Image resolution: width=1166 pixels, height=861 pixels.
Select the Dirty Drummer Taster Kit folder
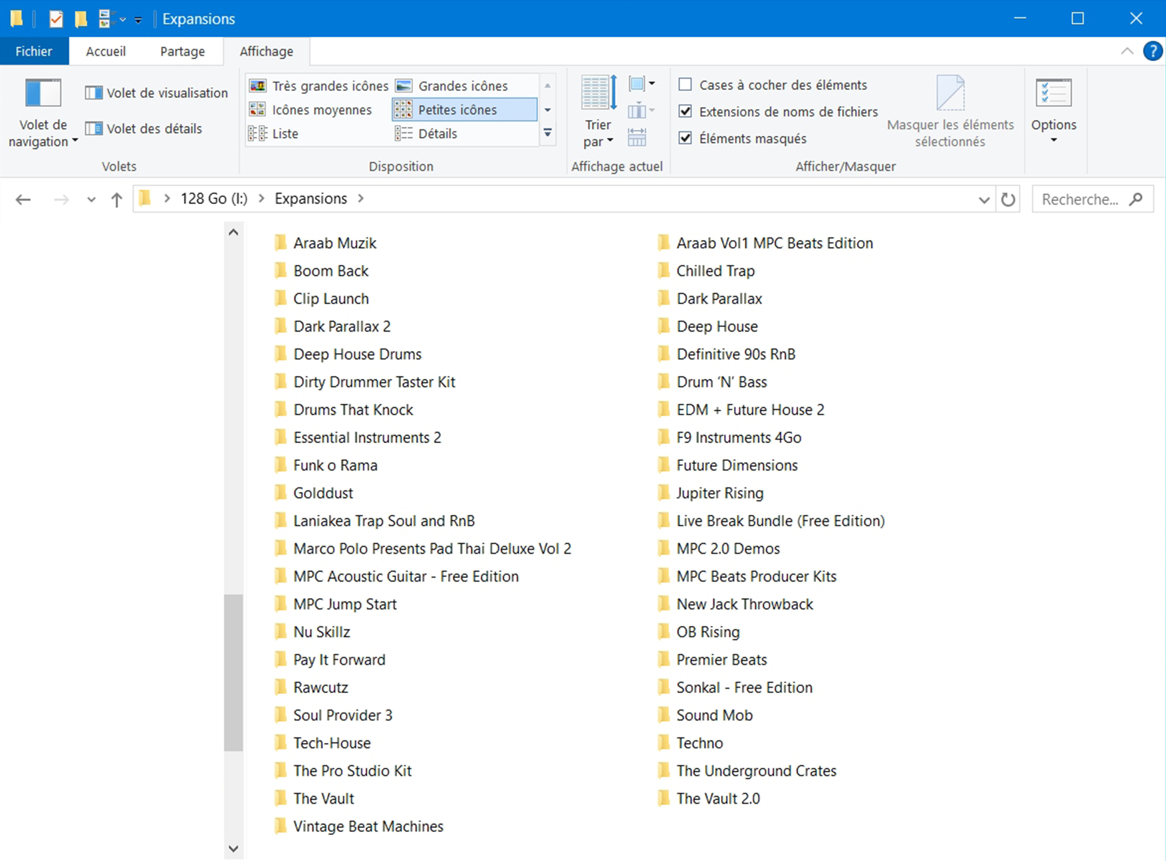click(x=374, y=382)
